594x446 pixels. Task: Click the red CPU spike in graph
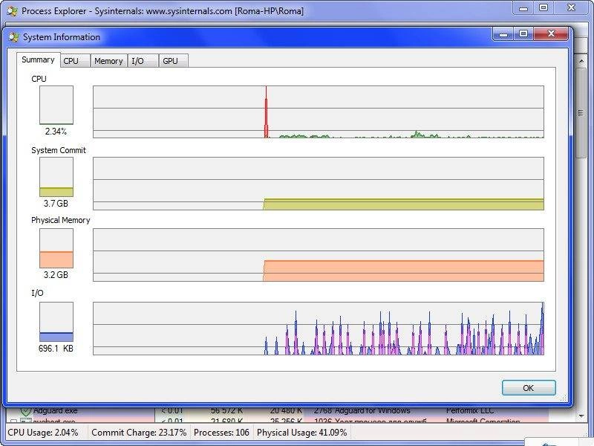[x=267, y=114]
